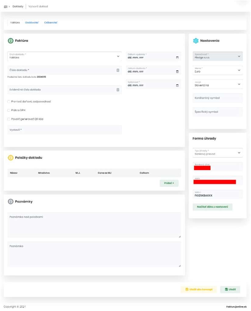Click the green Uložiť button
251x311 pixels.
coord(230,289)
